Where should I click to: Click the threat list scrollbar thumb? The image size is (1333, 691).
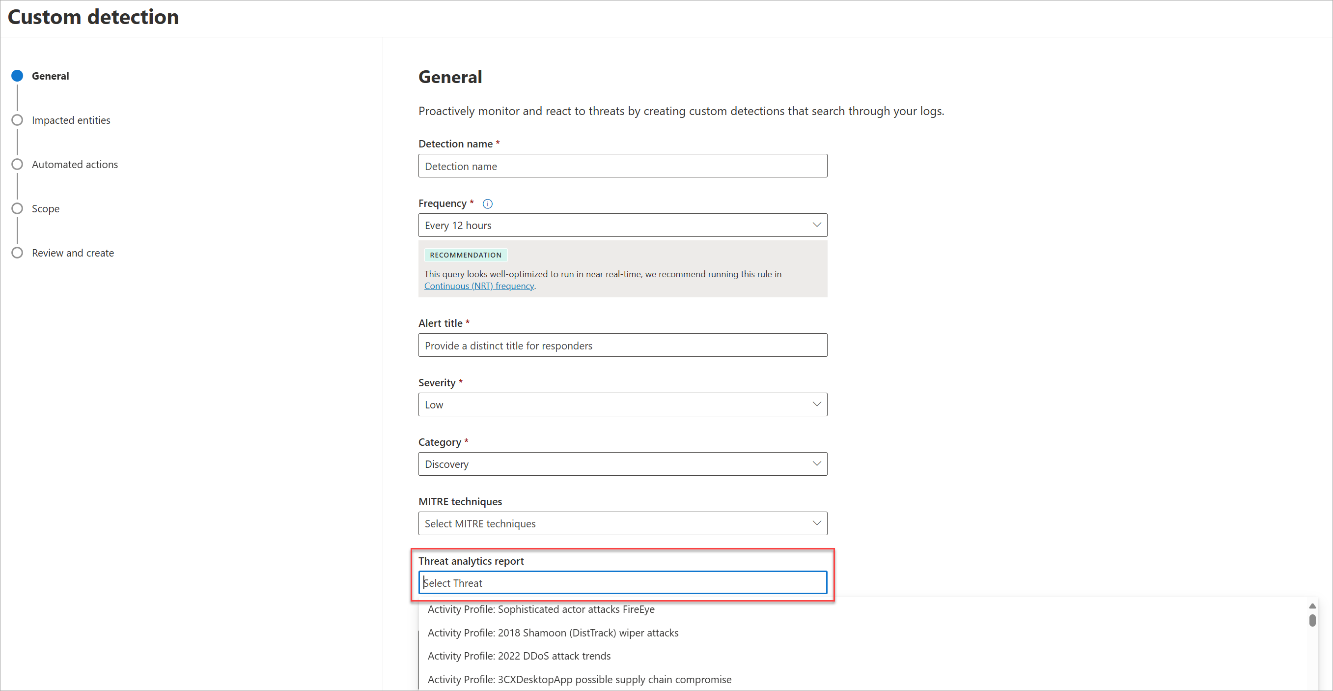pos(1312,620)
